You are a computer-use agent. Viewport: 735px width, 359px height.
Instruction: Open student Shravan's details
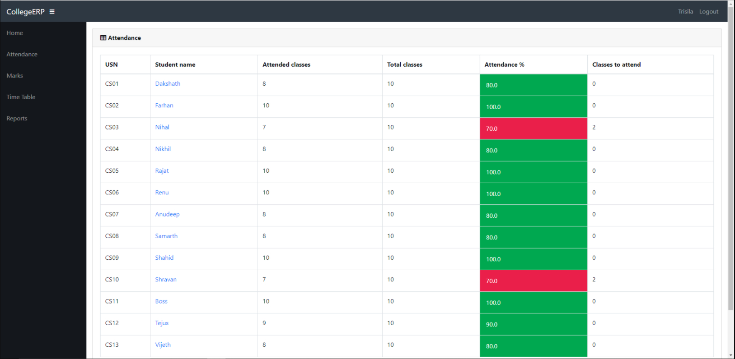click(x=166, y=280)
